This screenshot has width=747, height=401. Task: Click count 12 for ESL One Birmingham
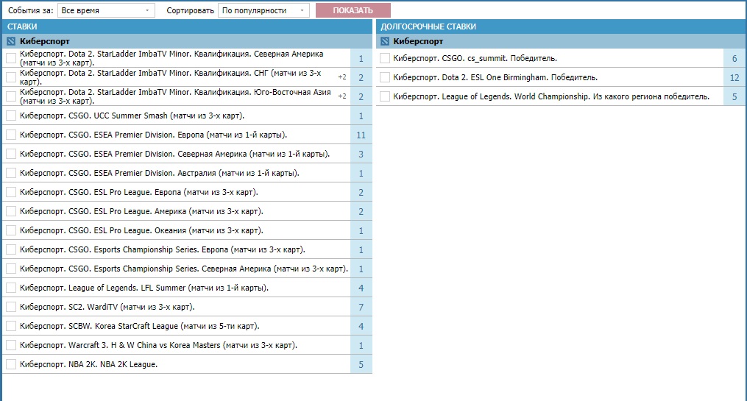[734, 77]
